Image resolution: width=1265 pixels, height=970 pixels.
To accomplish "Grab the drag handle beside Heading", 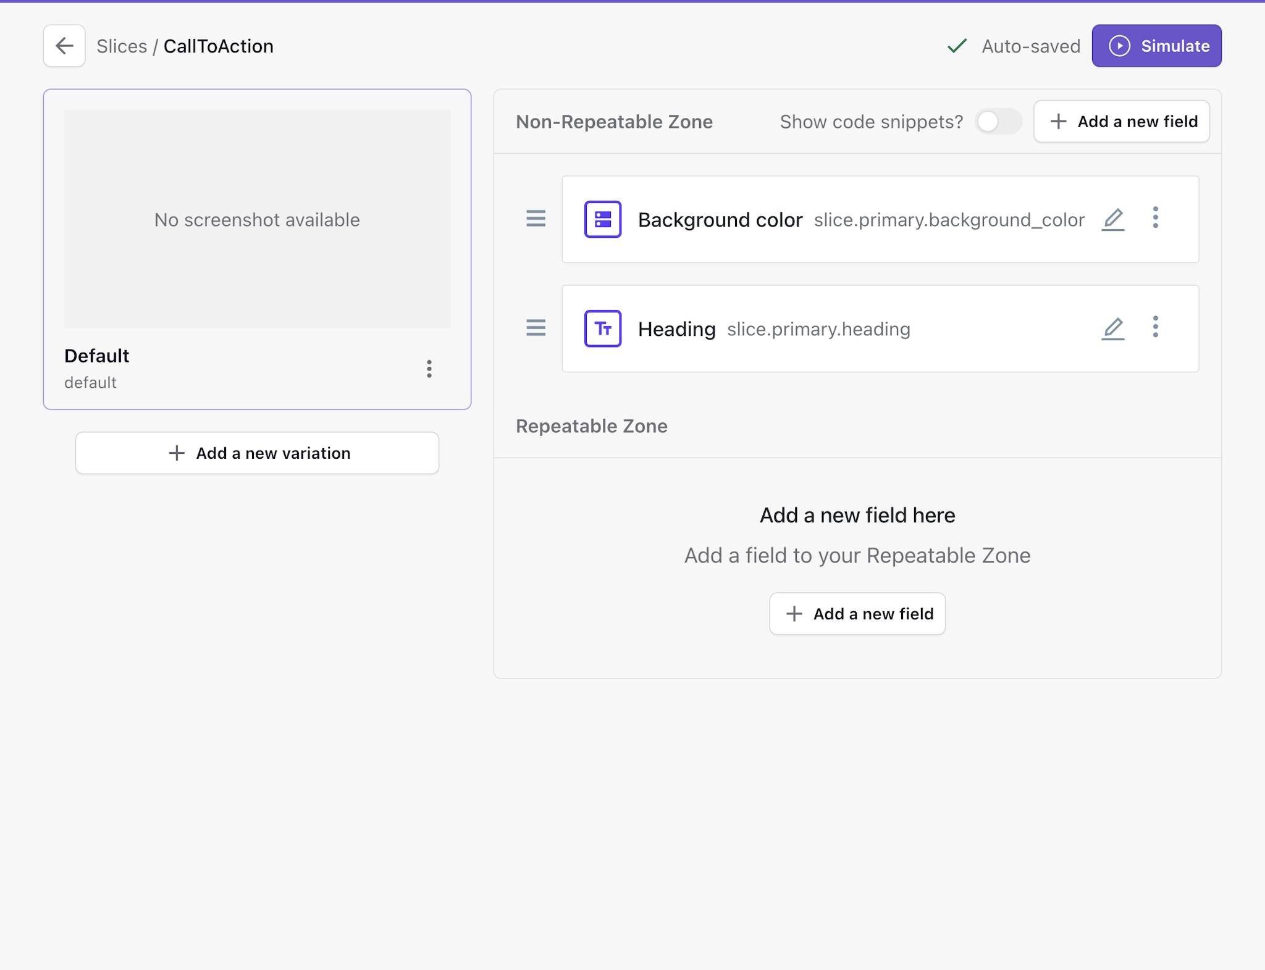I will click(535, 328).
